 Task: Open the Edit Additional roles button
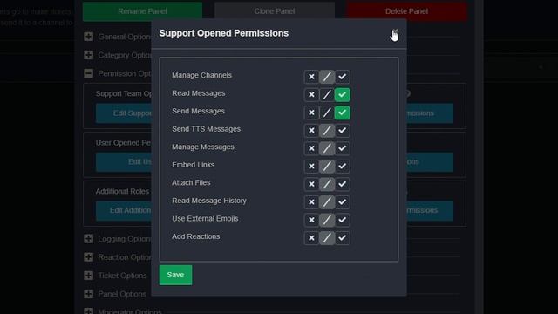(x=124, y=210)
